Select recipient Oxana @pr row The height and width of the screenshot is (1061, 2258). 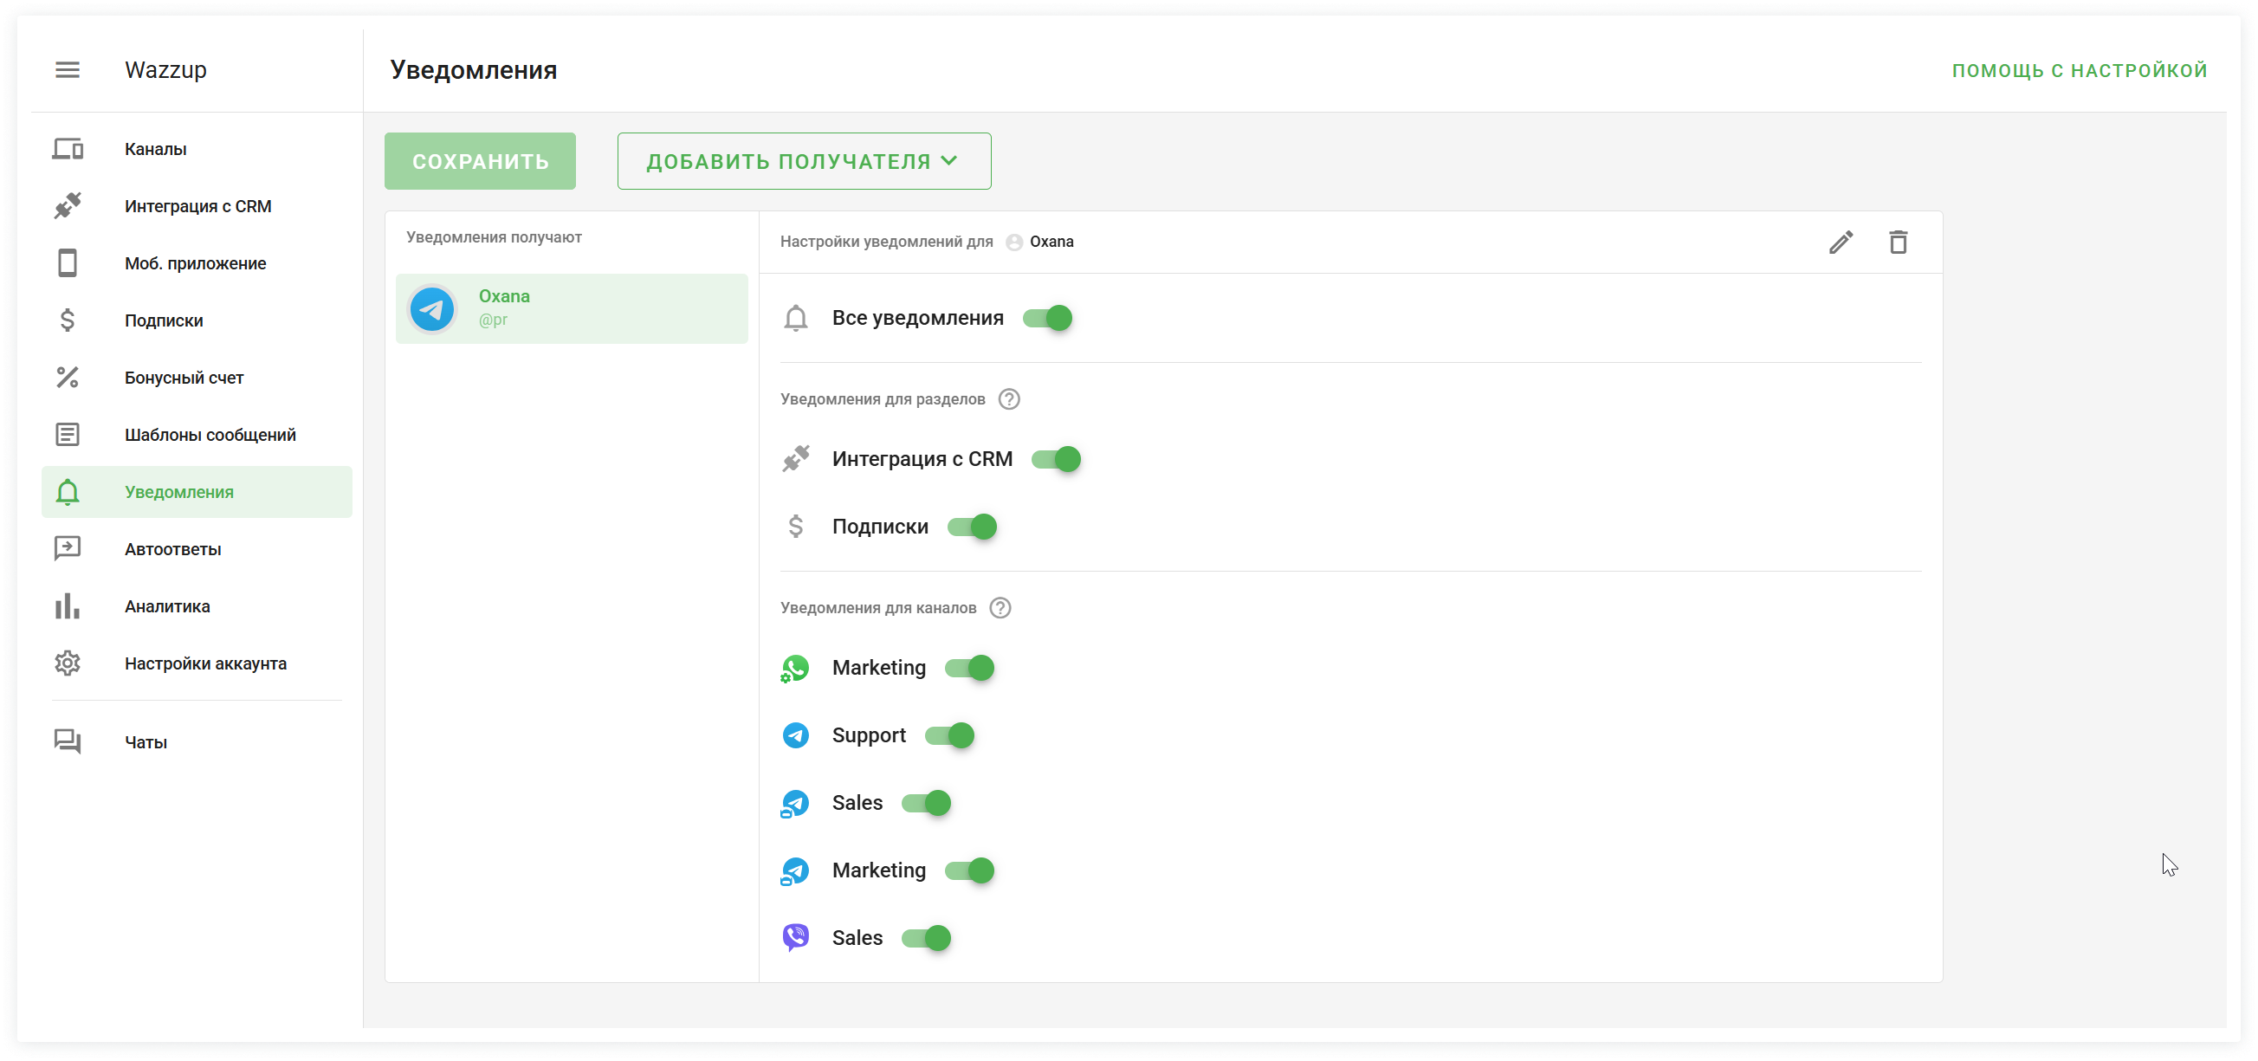pyautogui.click(x=572, y=308)
